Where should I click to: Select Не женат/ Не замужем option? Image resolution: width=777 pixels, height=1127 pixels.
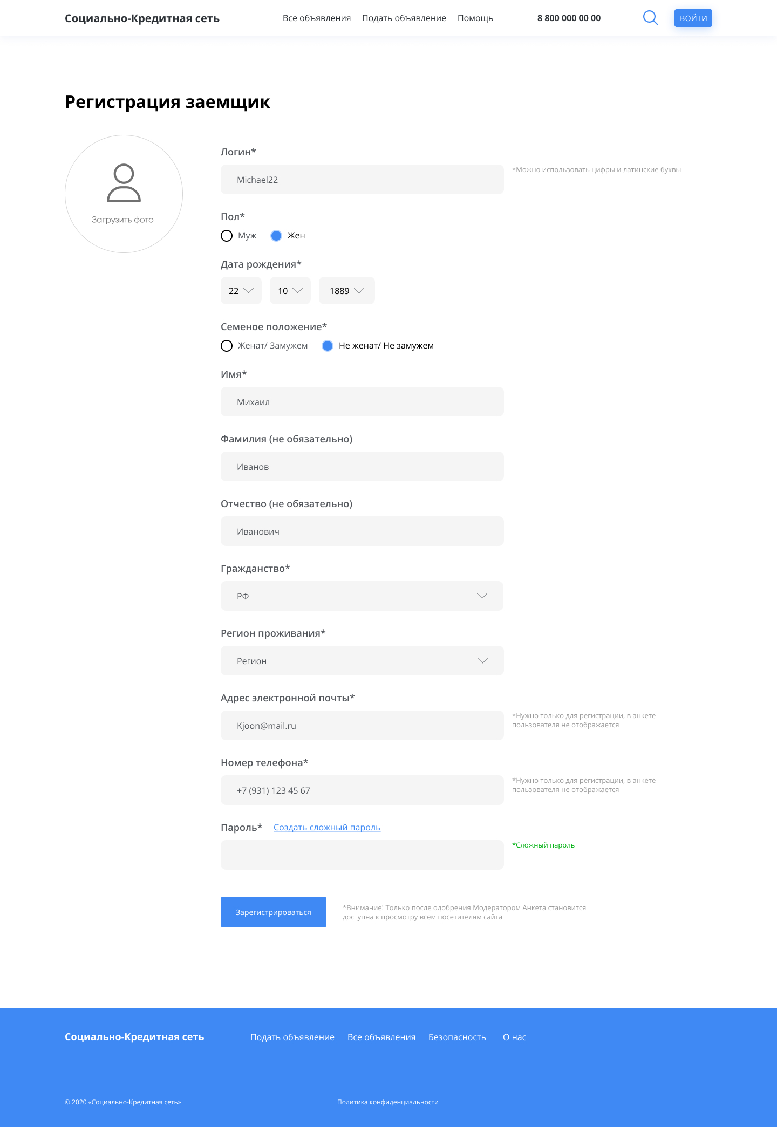tap(328, 346)
